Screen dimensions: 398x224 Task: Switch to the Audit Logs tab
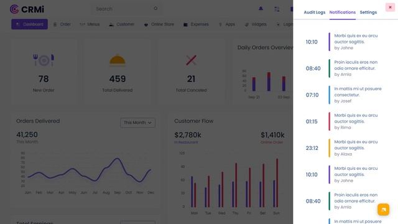pyautogui.click(x=315, y=12)
